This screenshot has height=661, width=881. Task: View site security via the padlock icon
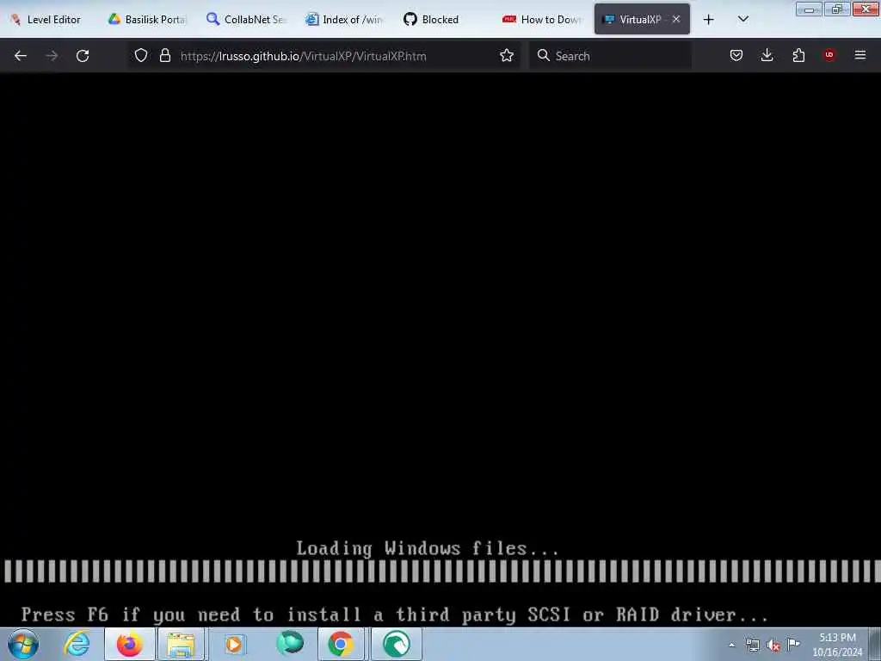tap(164, 55)
